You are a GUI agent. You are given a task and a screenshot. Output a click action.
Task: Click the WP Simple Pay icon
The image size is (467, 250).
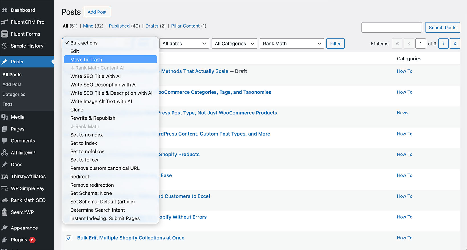(5, 188)
